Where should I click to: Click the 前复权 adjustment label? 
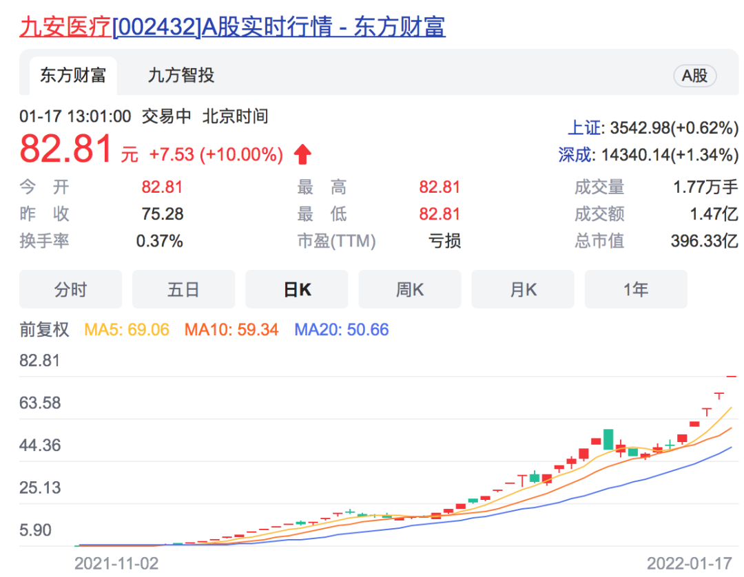44,330
